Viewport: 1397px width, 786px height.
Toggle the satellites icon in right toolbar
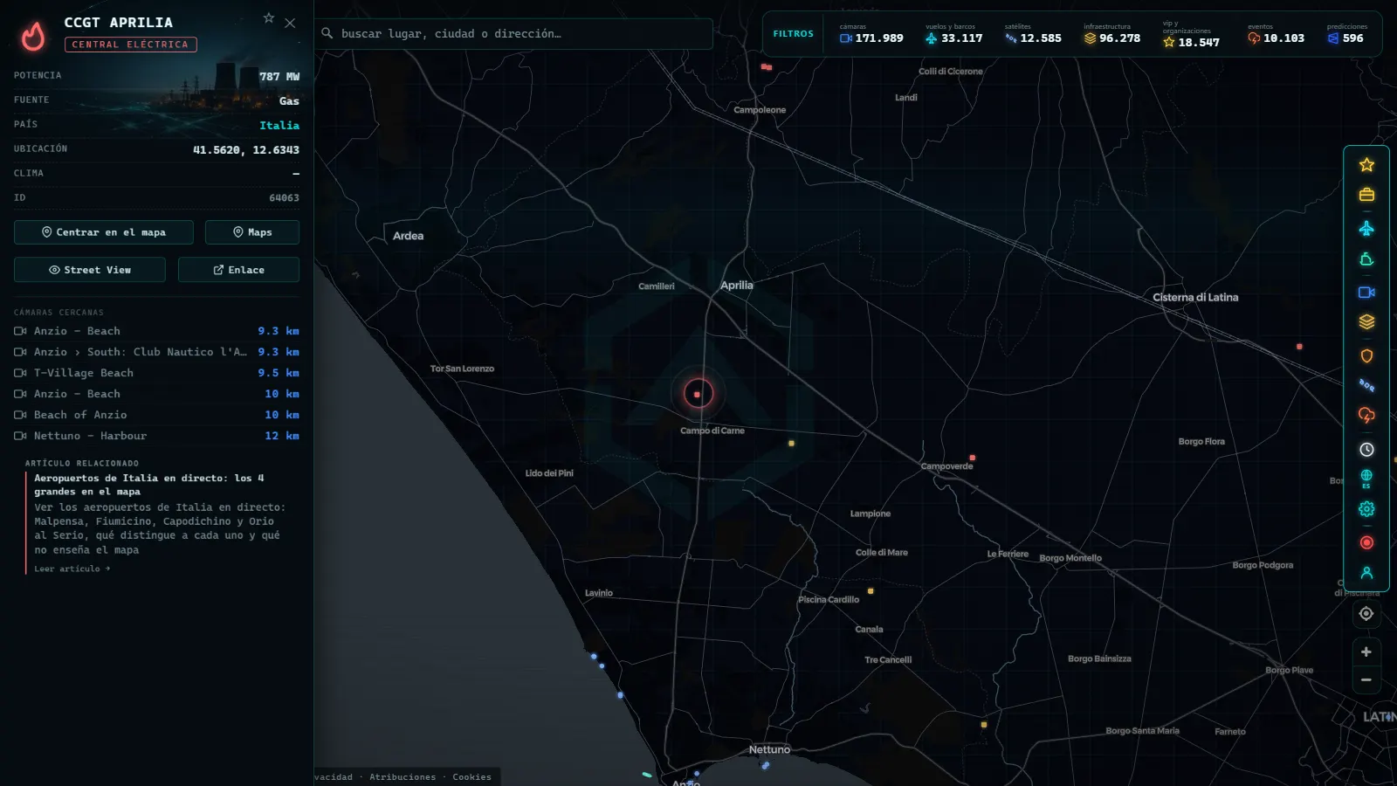tap(1366, 385)
